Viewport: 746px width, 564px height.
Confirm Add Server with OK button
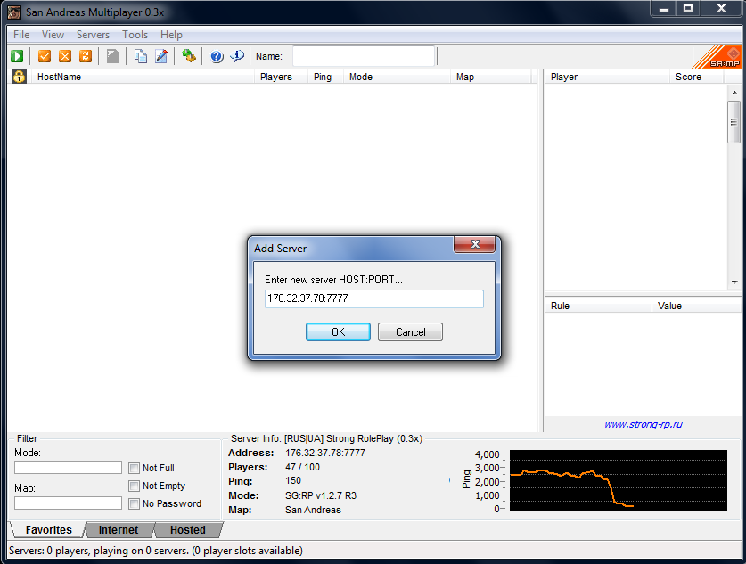click(x=339, y=332)
